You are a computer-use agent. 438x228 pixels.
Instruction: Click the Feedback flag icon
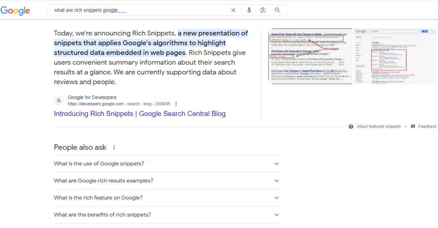(413, 126)
